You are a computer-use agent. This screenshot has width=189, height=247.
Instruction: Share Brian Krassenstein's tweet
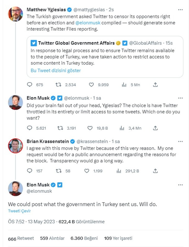point(155,171)
